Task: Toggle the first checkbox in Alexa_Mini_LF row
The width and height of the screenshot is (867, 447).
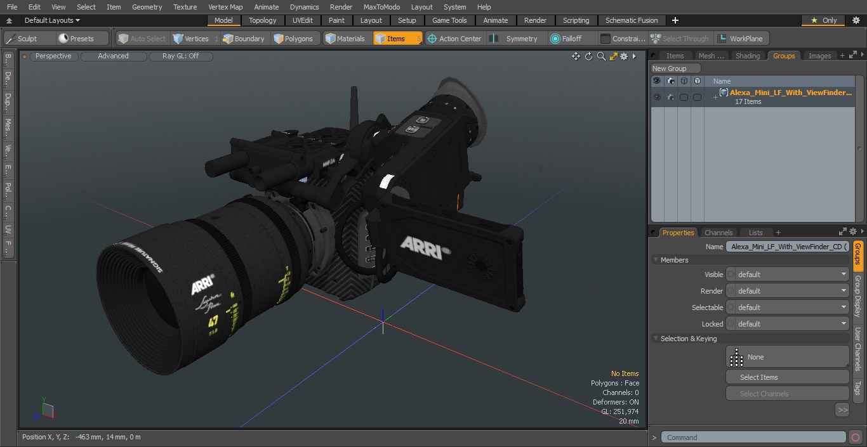Action: point(684,98)
